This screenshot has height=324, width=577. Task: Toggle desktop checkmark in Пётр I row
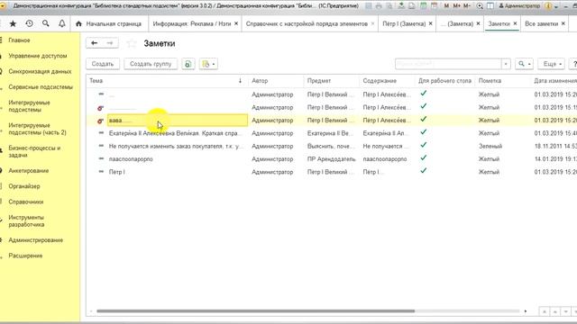pyautogui.click(x=424, y=171)
